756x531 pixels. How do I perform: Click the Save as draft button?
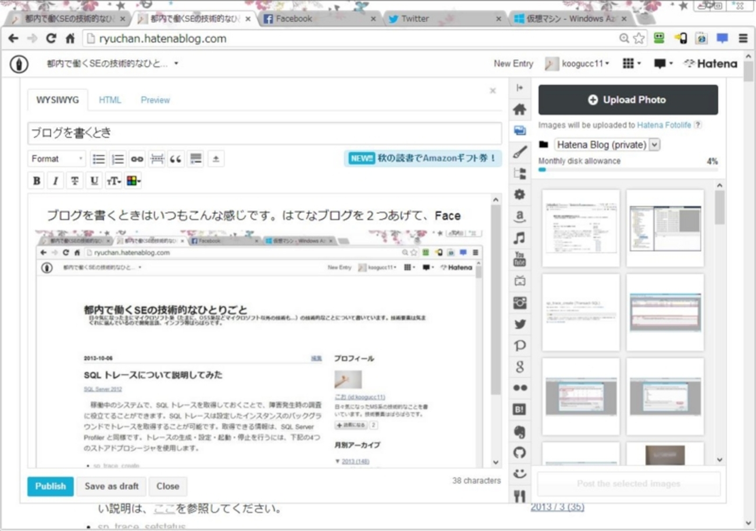pos(111,486)
